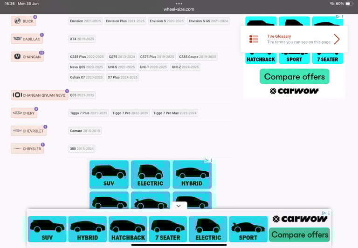Open the Changan brand button
The height and width of the screenshot is (248, 358).
click(27, 57)
